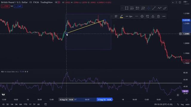
Task: Toggle indicator legend collapse switch
Action: pyautogui.click(x=57, y=2)
